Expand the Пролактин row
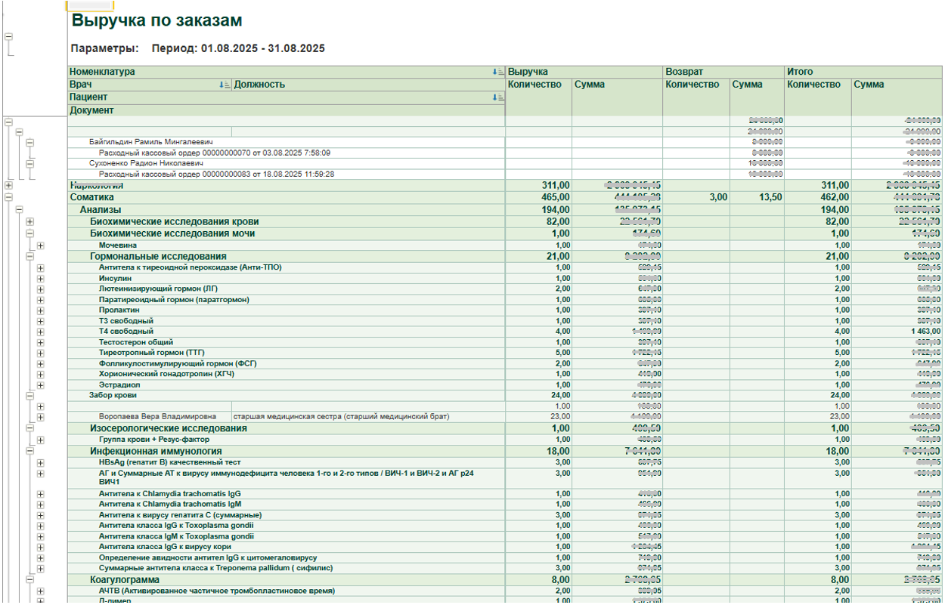Viewport: 945px width, 605px height. point(41,310)
